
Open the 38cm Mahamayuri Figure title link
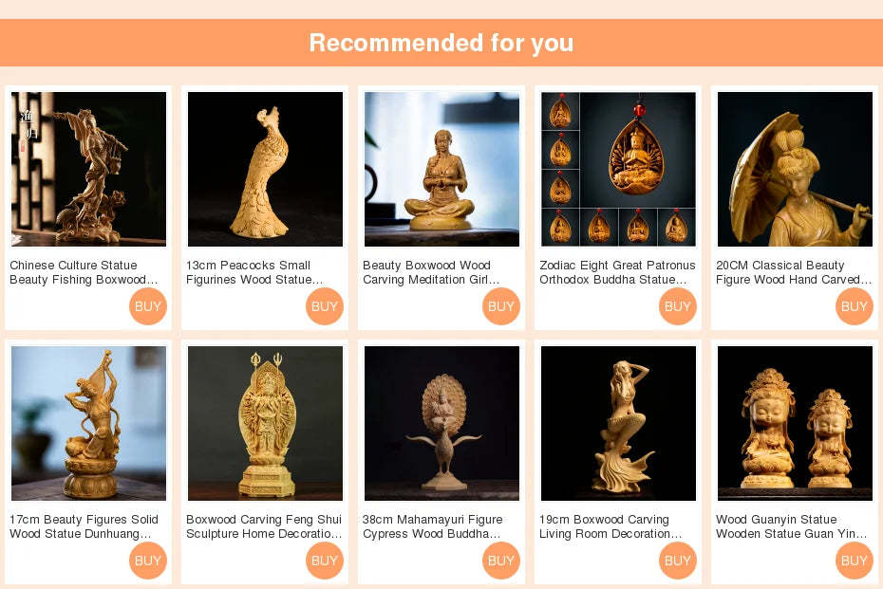pyautogui.click(x=432, y=526)
